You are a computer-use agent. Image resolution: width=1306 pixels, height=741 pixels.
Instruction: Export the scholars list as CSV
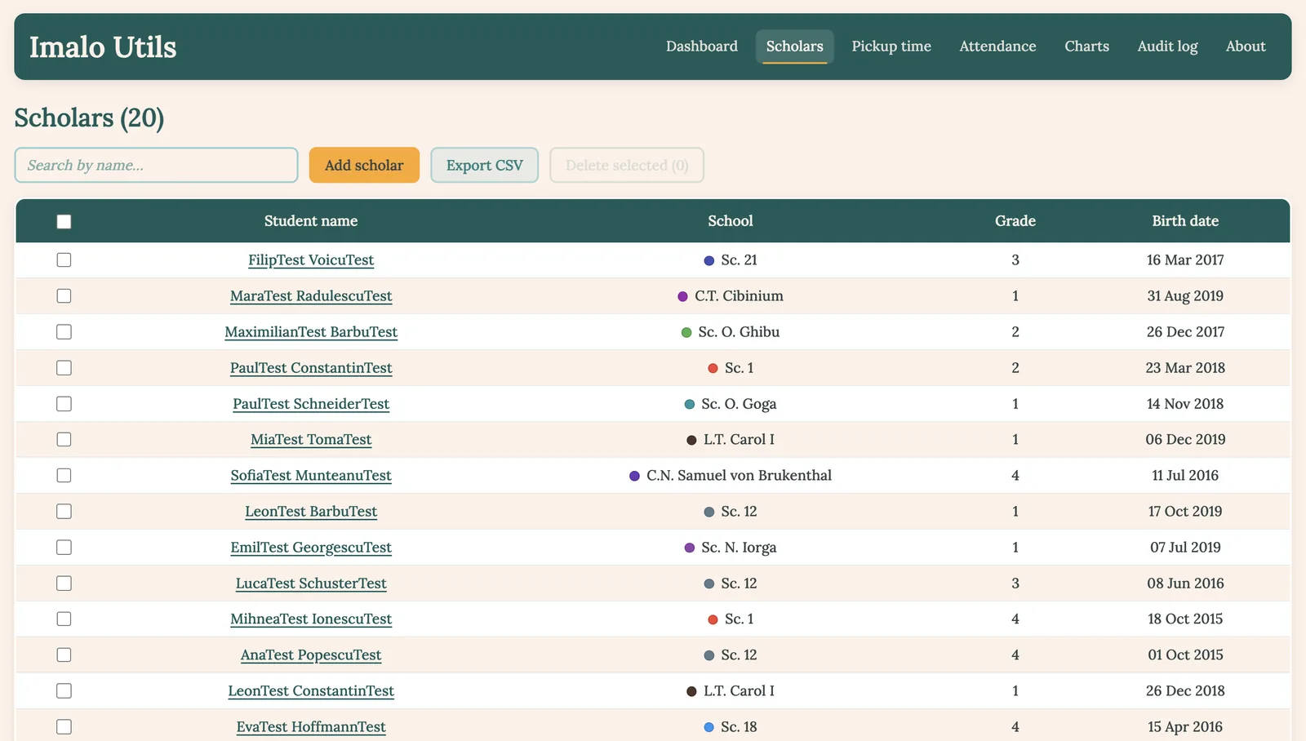coord(484,165)
